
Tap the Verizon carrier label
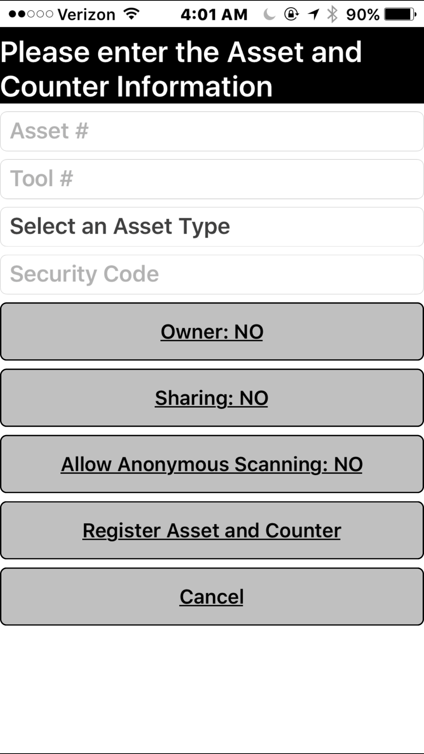[x=86, y=14]
